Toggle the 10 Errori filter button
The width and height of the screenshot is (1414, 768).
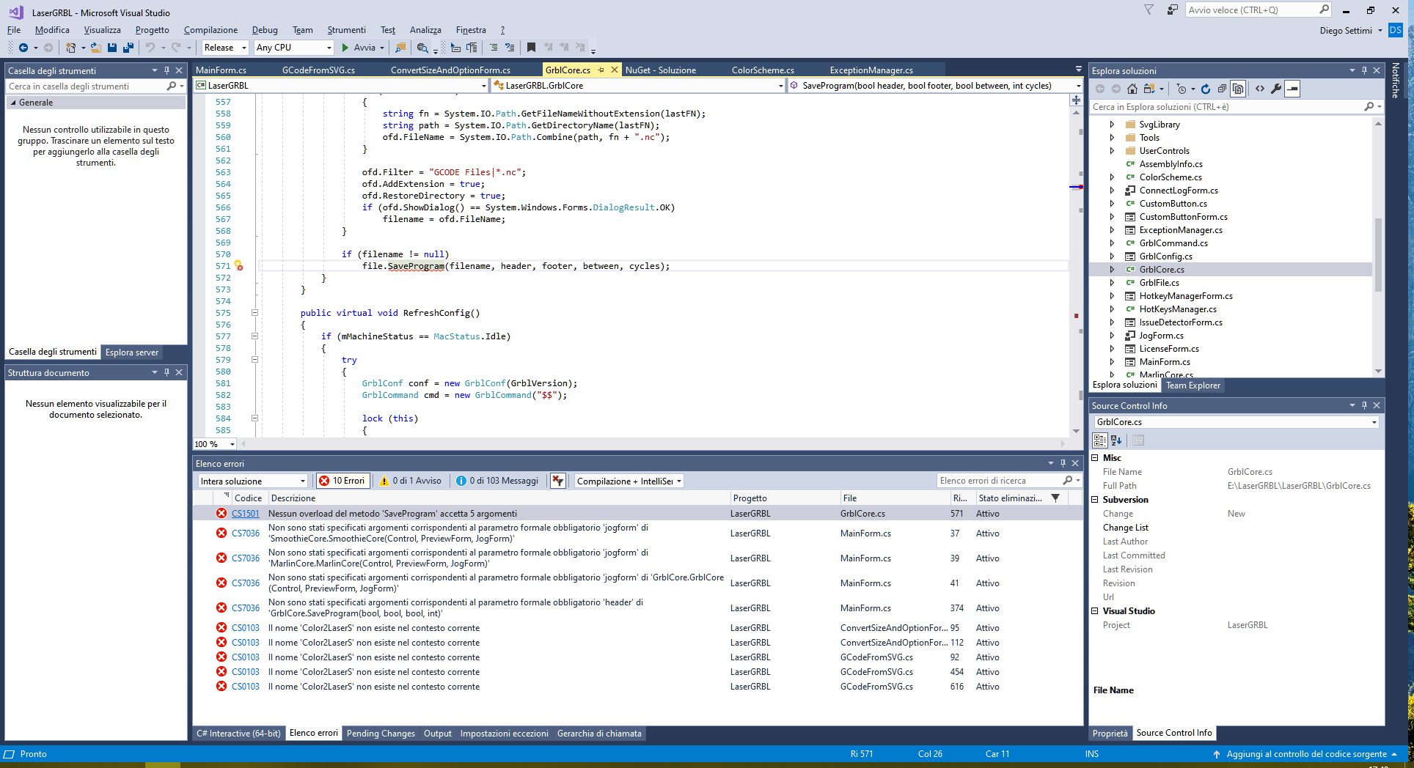[342, 481]
